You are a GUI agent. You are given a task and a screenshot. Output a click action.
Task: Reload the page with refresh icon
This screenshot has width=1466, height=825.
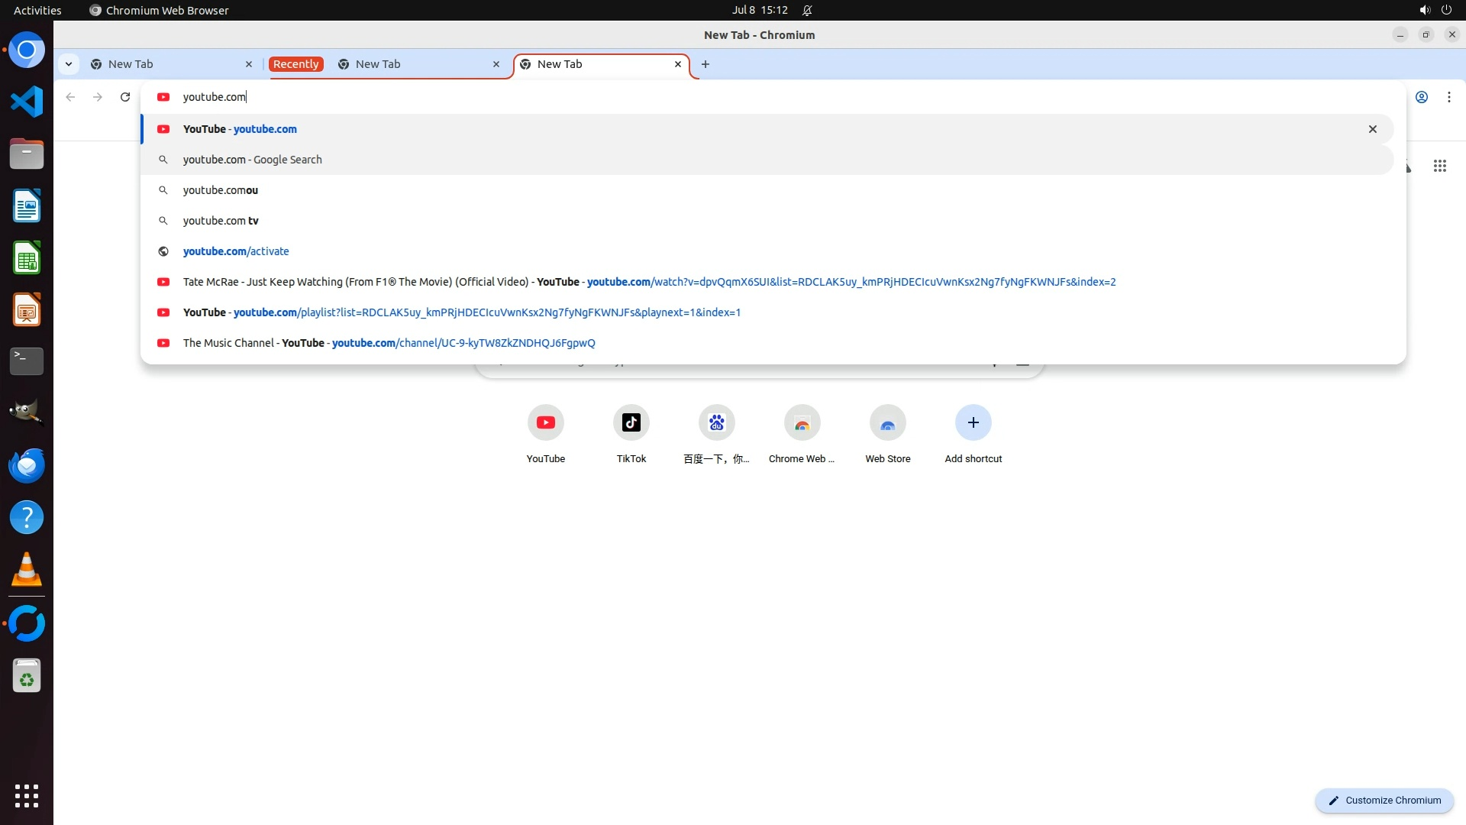click(x=125, y=97)
